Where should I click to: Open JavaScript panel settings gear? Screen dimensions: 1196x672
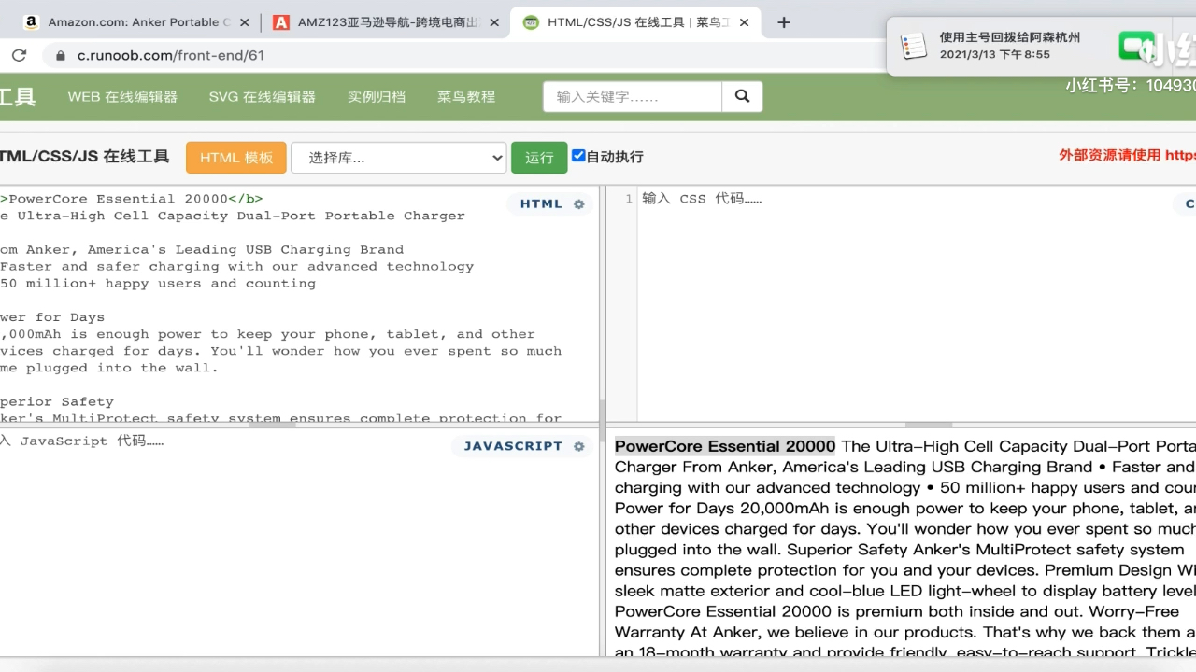(x=579, y=446)
